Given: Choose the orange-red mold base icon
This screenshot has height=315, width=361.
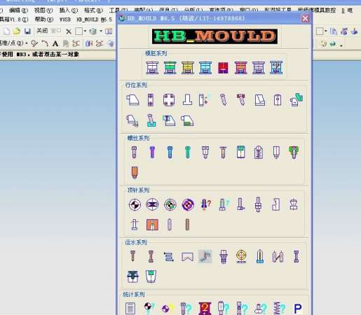Looking at the screenshot, I should (240, 68).
